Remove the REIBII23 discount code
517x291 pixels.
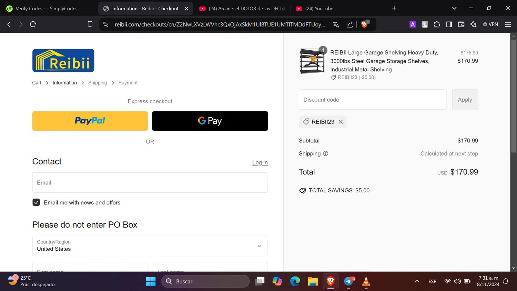[x=341, y=122]
